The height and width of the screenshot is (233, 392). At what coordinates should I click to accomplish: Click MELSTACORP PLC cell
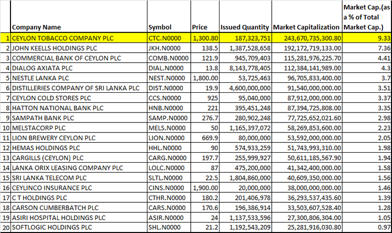click(x=79, y=128)
